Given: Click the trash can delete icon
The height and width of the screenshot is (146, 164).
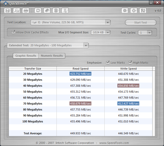Looking at the screenshot, I should 56,11.
